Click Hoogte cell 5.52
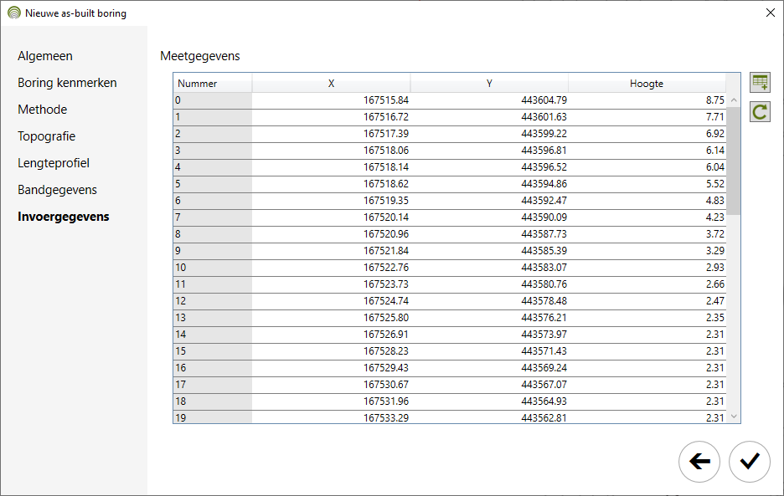This screenshot has height=496, width=784. 647,184
